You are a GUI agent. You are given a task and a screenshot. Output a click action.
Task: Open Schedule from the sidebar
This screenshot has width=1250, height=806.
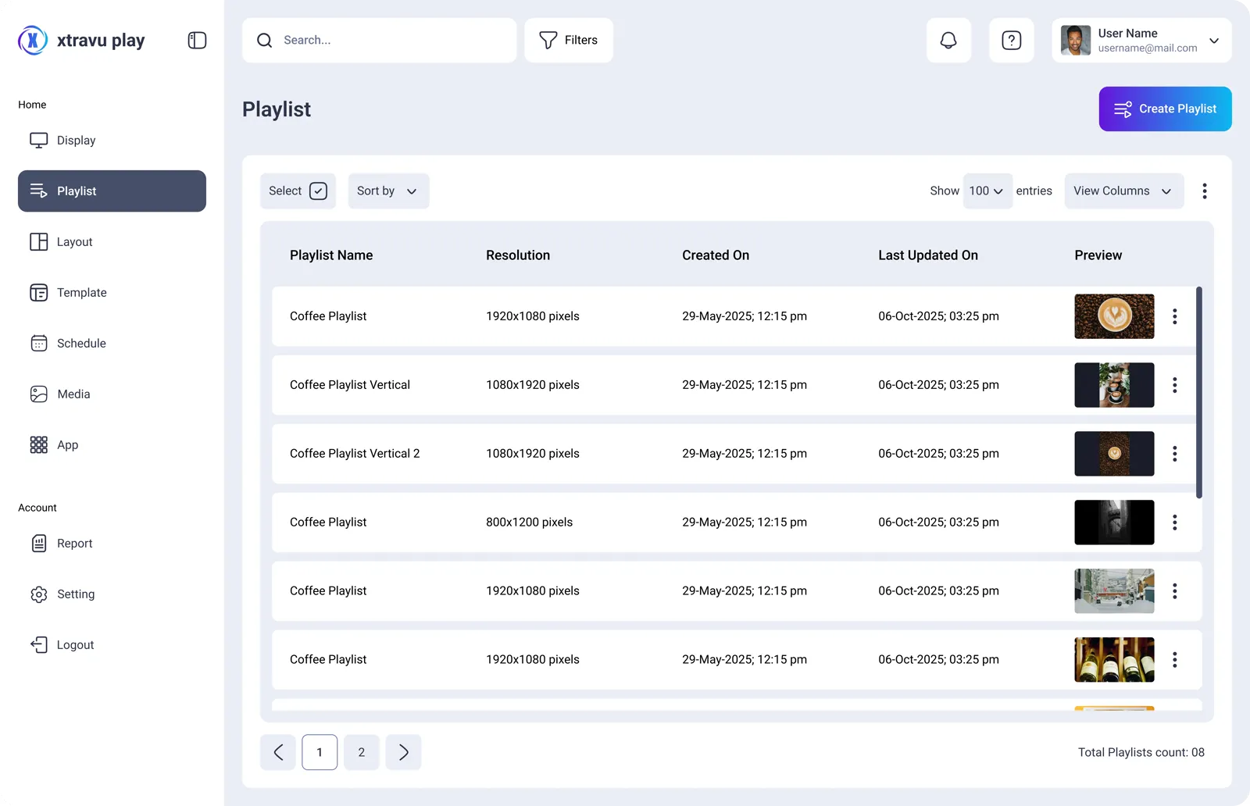click(x=112, y=344)
